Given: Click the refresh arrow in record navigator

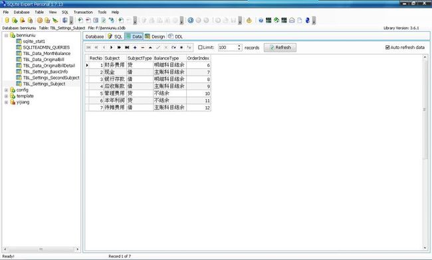Looking at the screenshot, I should [x=173, y=48].
